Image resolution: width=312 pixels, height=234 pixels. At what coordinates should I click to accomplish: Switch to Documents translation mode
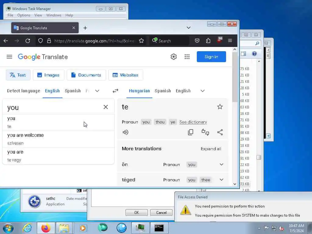(86, 75)
